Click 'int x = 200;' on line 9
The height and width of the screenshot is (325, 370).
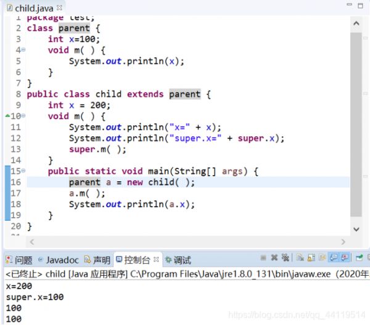(79, 105)
